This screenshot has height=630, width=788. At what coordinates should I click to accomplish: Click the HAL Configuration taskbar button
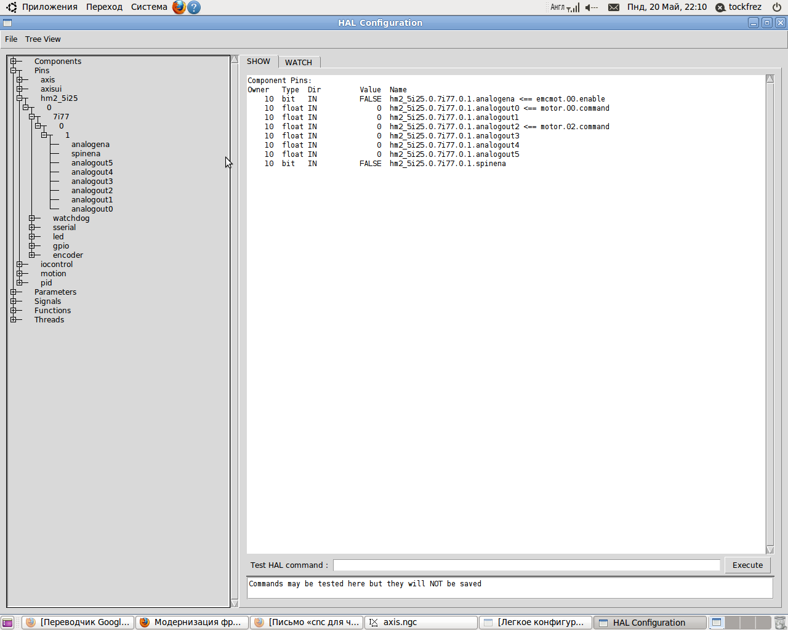pyautogui.click(x=650, y=623)
